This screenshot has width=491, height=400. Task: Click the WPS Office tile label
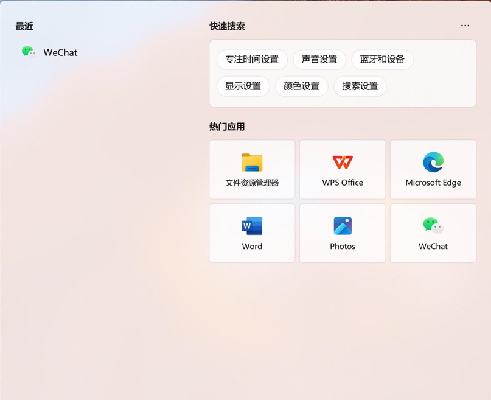coord(343,183)
